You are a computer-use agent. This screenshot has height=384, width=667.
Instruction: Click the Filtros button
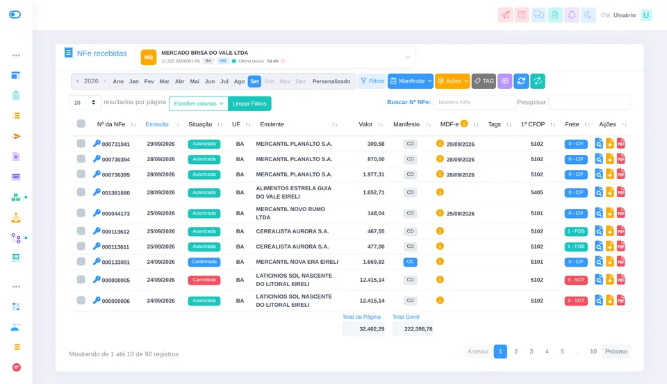[372, 81]
